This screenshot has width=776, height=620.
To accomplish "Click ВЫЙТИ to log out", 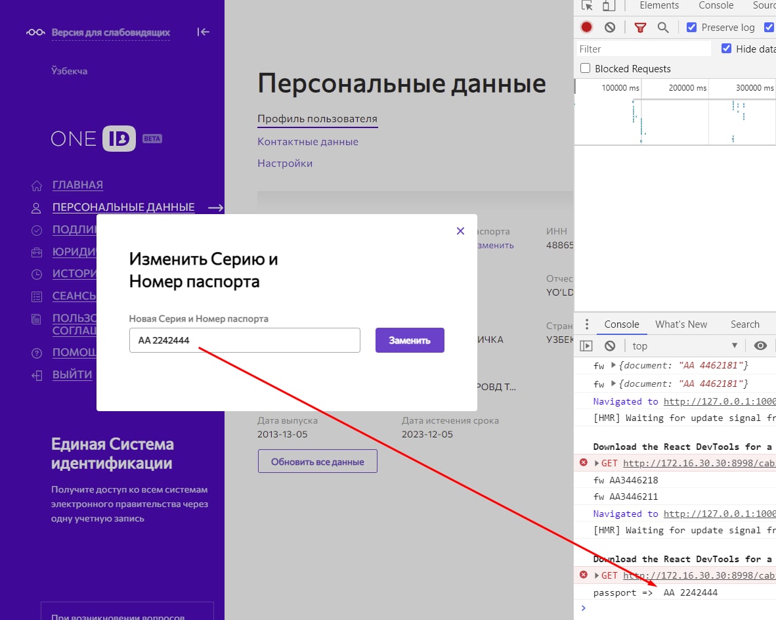I will pos(72,375).
